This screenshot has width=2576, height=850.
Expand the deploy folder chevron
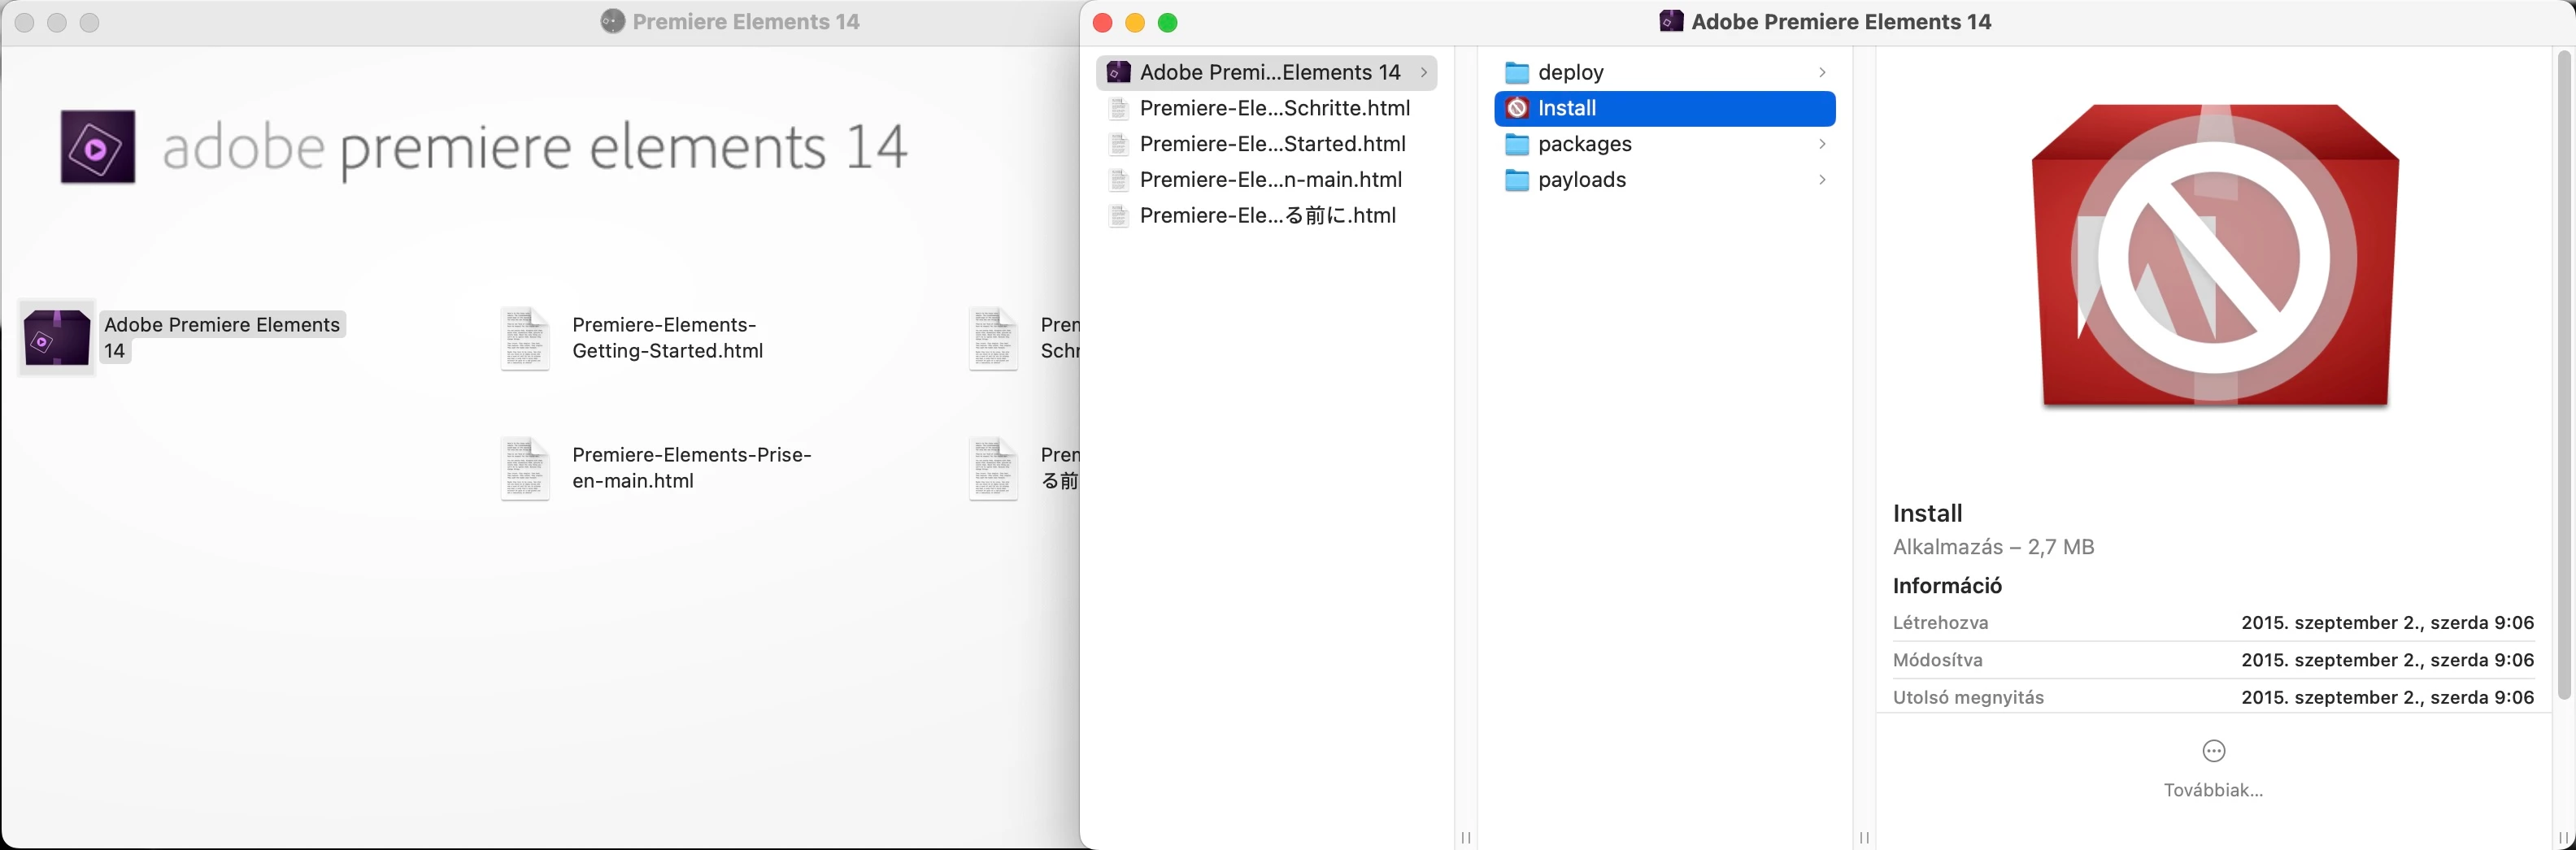(1822, 73)
